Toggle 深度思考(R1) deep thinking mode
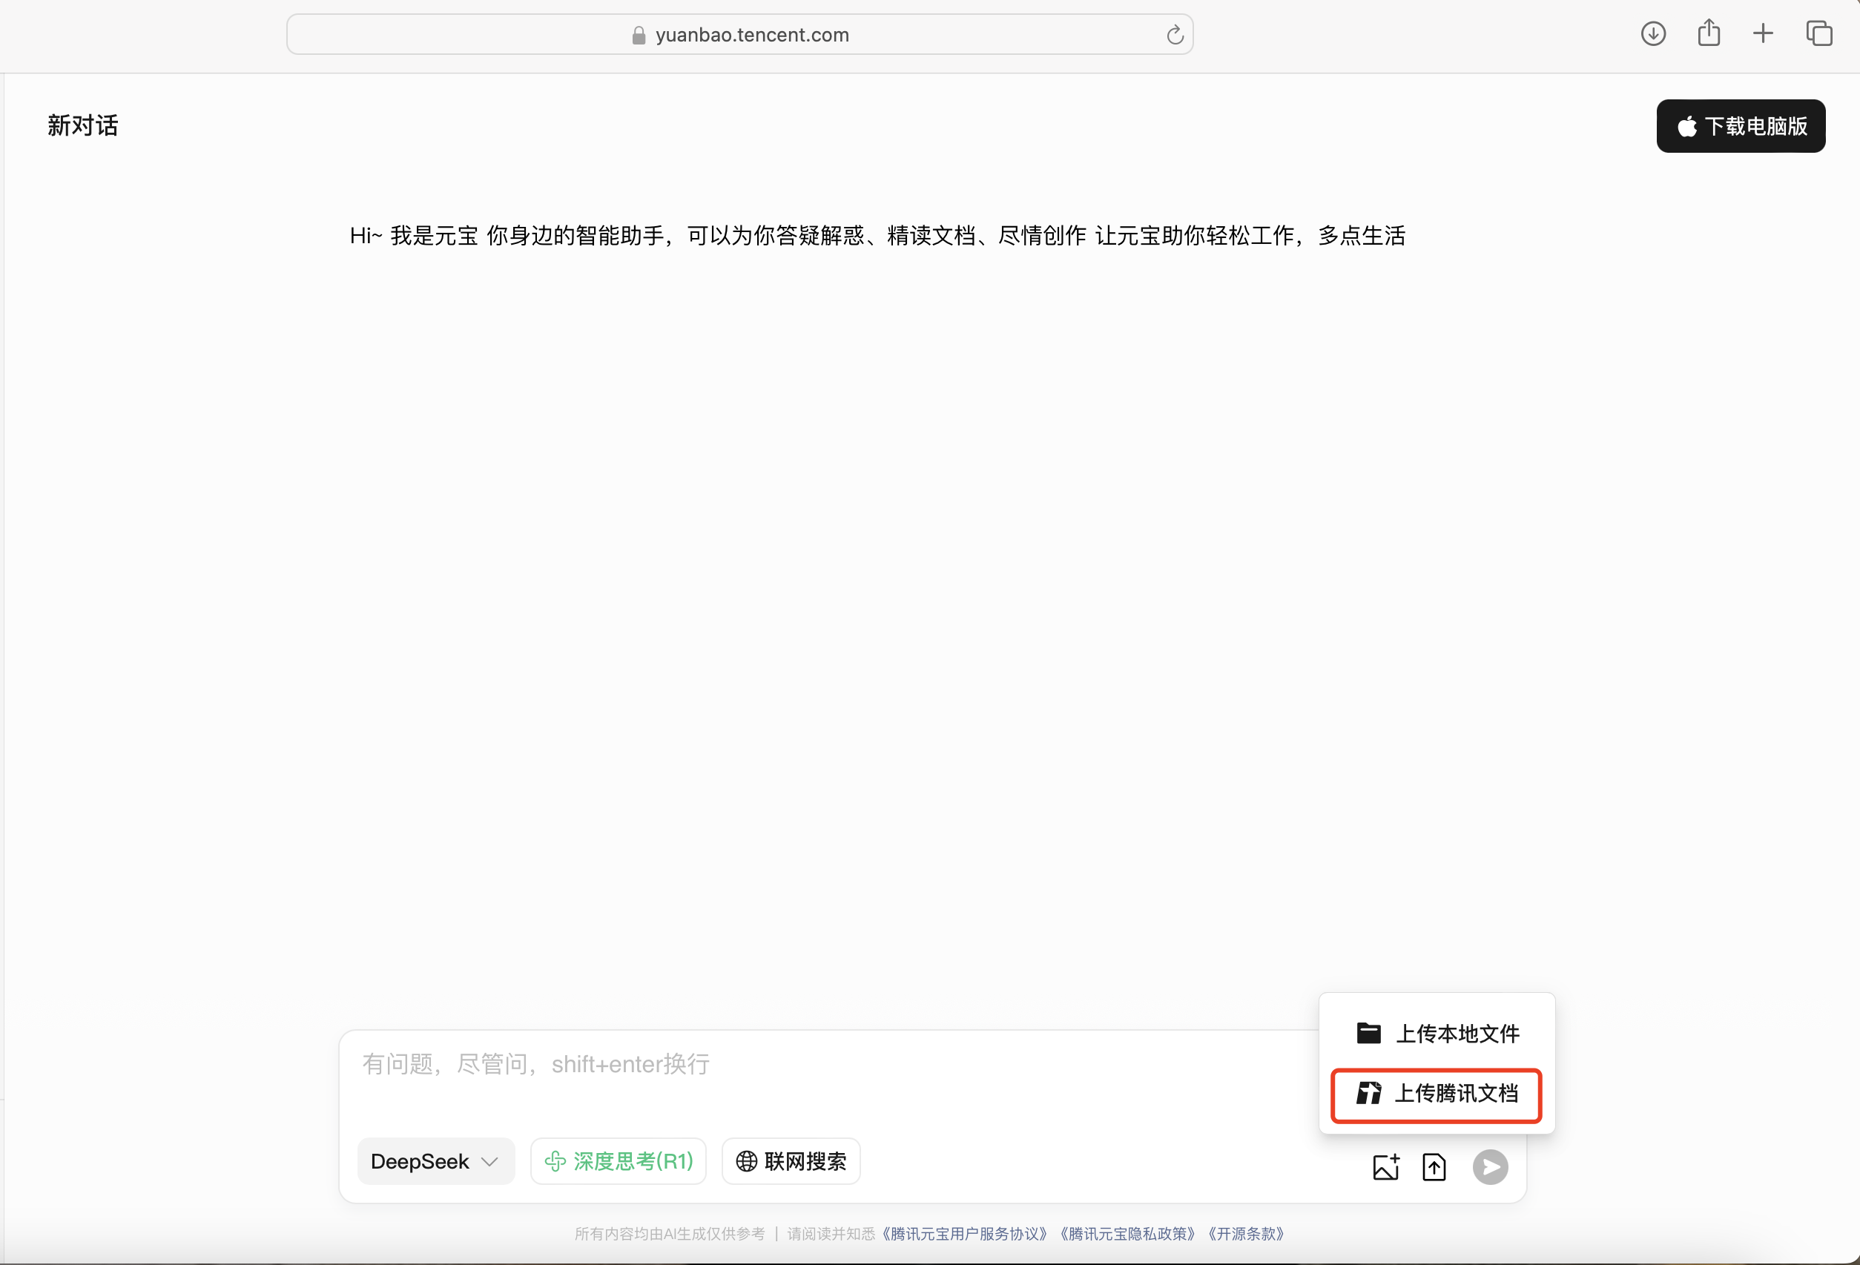 pyautogui.click(x=618, y=1161)
